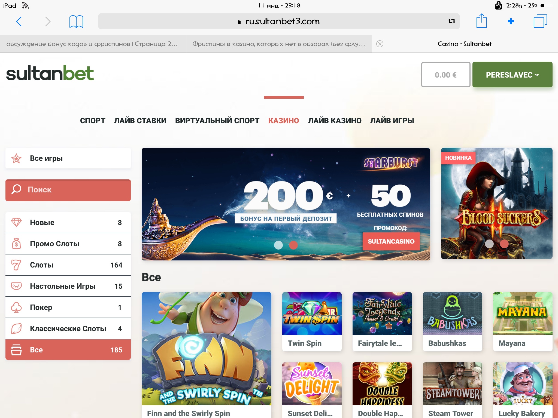Open the Настольные Игры category
Screen dimensions: 558x418
coord(68,286)
